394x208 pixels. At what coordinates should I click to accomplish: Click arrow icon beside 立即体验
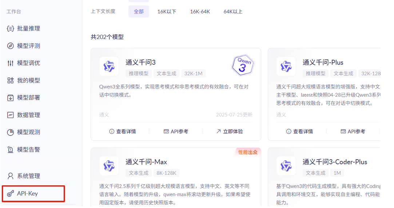click(219, 132)
